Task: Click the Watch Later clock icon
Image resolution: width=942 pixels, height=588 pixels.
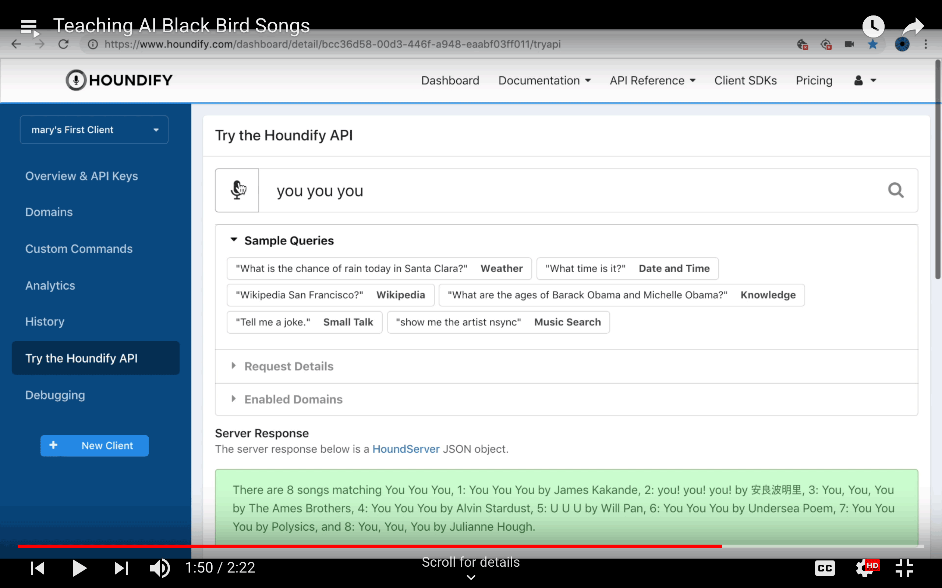Action: pos(873,26)
